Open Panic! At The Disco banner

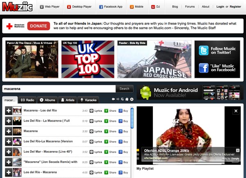click(x=32, y=59)
